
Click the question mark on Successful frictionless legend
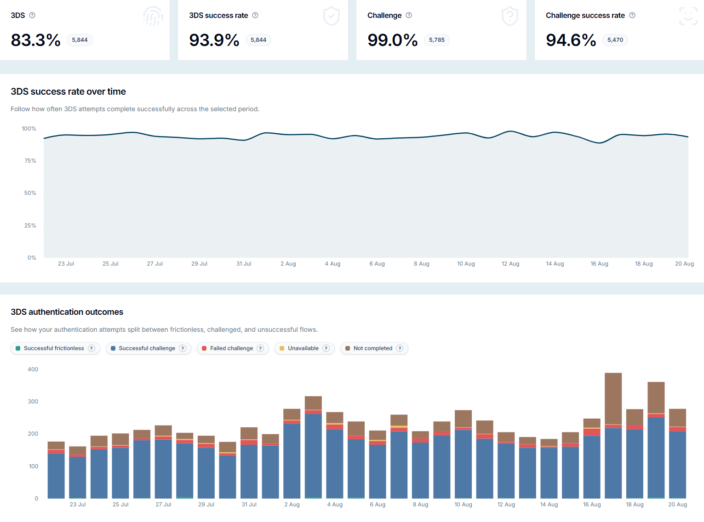click(92, 348)
